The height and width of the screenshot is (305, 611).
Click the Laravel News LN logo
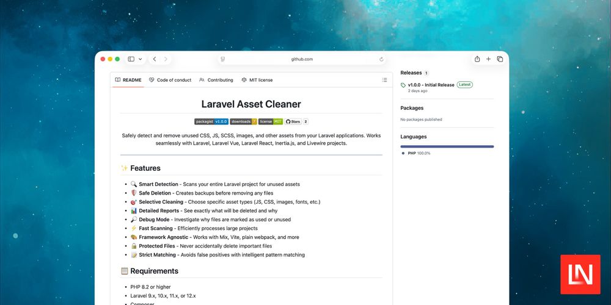(x=580, y=274)
